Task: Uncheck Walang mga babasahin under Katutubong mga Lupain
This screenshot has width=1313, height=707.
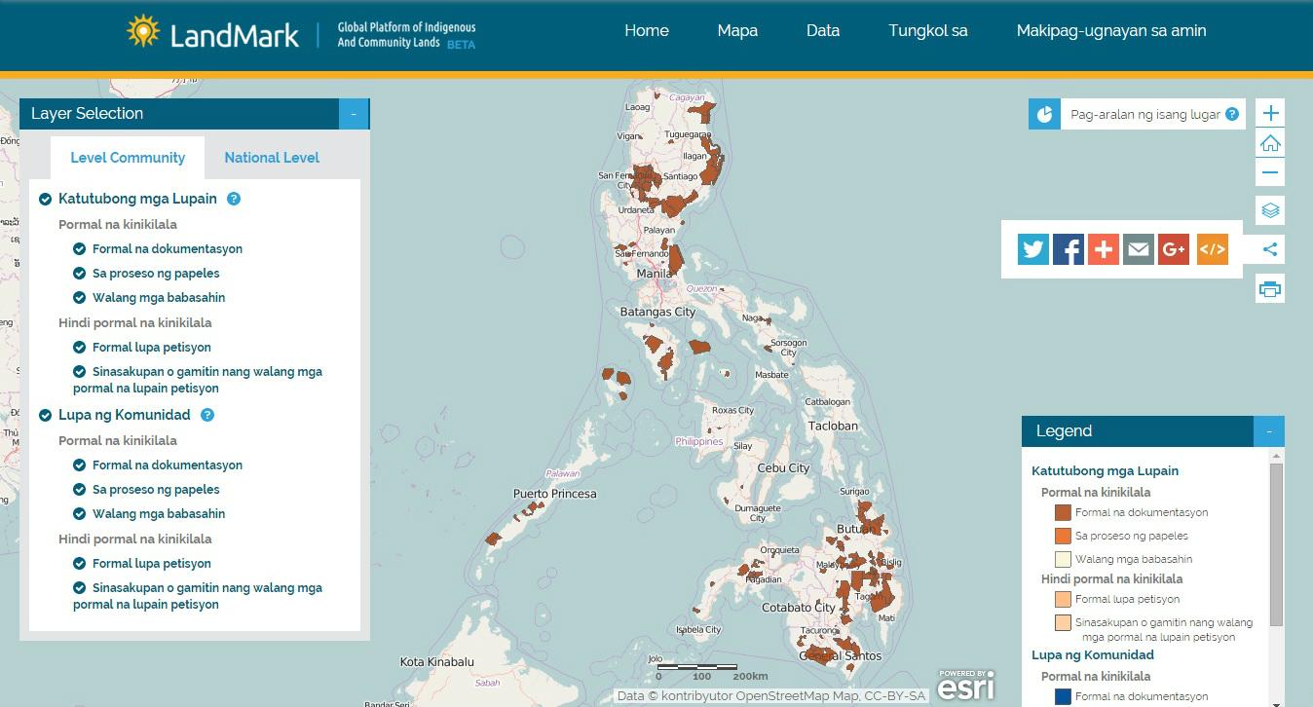Action: pyautogui.click(x=79, y=297)
